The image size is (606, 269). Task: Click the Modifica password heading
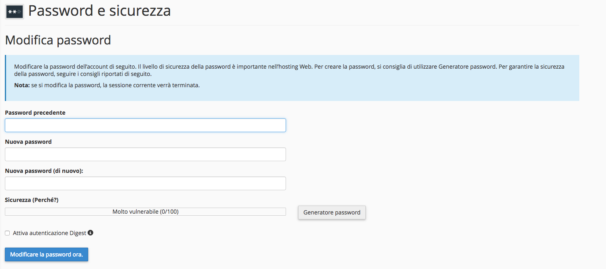[58, 40]
